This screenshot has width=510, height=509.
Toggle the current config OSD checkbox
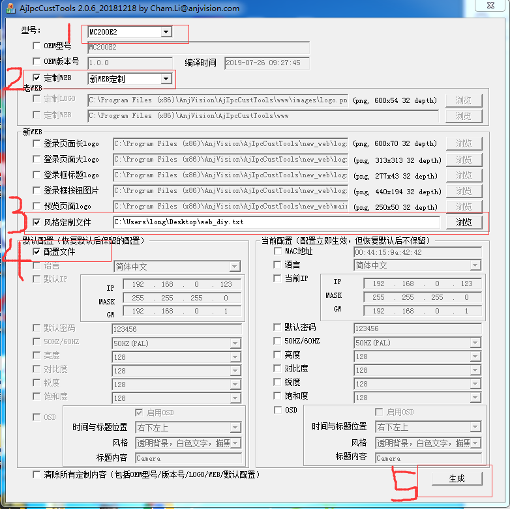pyautogui.click(x=277, y=411)
